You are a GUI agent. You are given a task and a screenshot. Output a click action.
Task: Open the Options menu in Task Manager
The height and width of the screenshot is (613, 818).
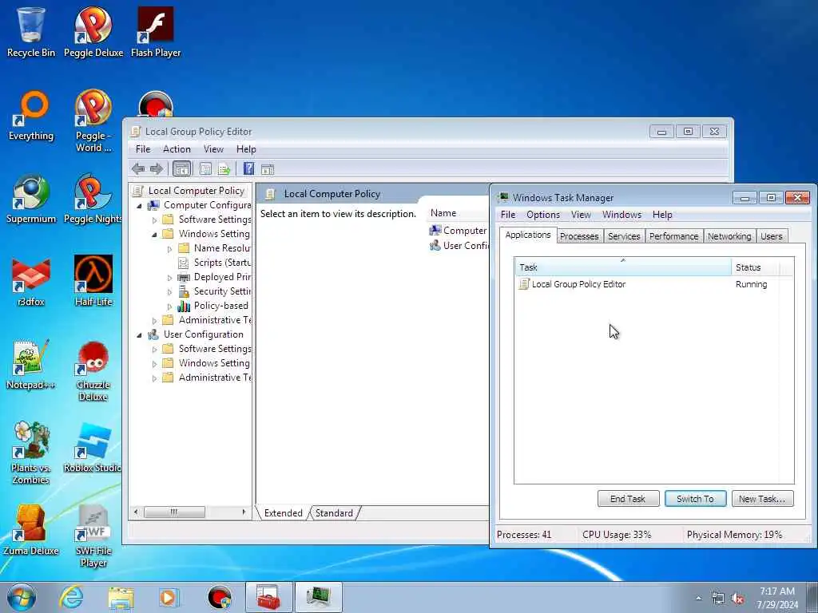pos(542,215)
